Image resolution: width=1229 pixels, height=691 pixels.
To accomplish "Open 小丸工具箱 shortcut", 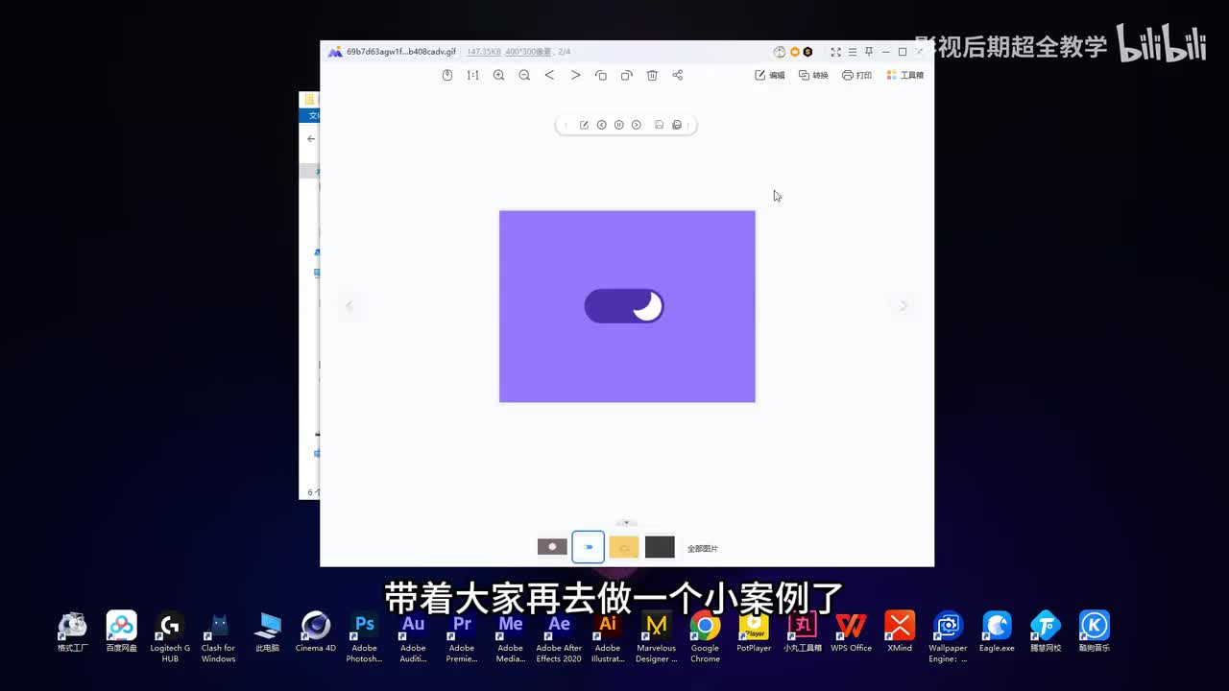I will [803, 634].
